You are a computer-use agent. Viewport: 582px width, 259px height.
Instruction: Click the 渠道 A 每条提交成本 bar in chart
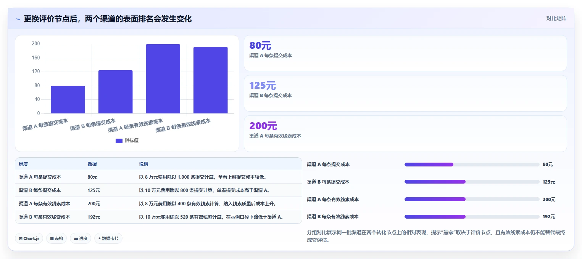tap(68, 99)
